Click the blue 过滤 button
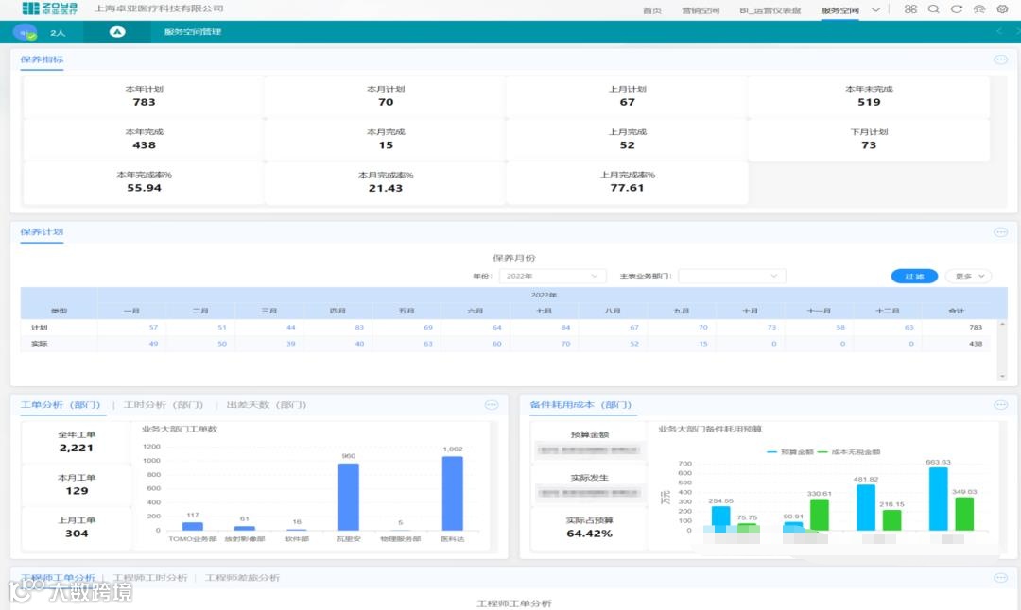 [914, 277]
